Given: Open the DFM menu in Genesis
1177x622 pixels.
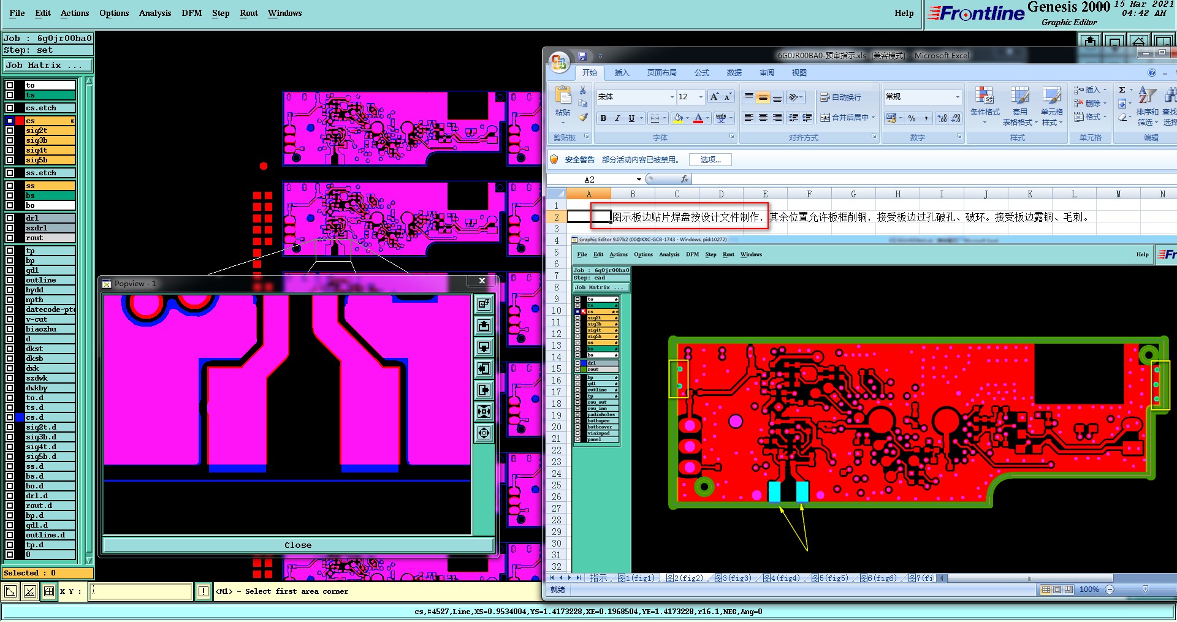Looking at the screenshot, I should (x=192, y=13).
